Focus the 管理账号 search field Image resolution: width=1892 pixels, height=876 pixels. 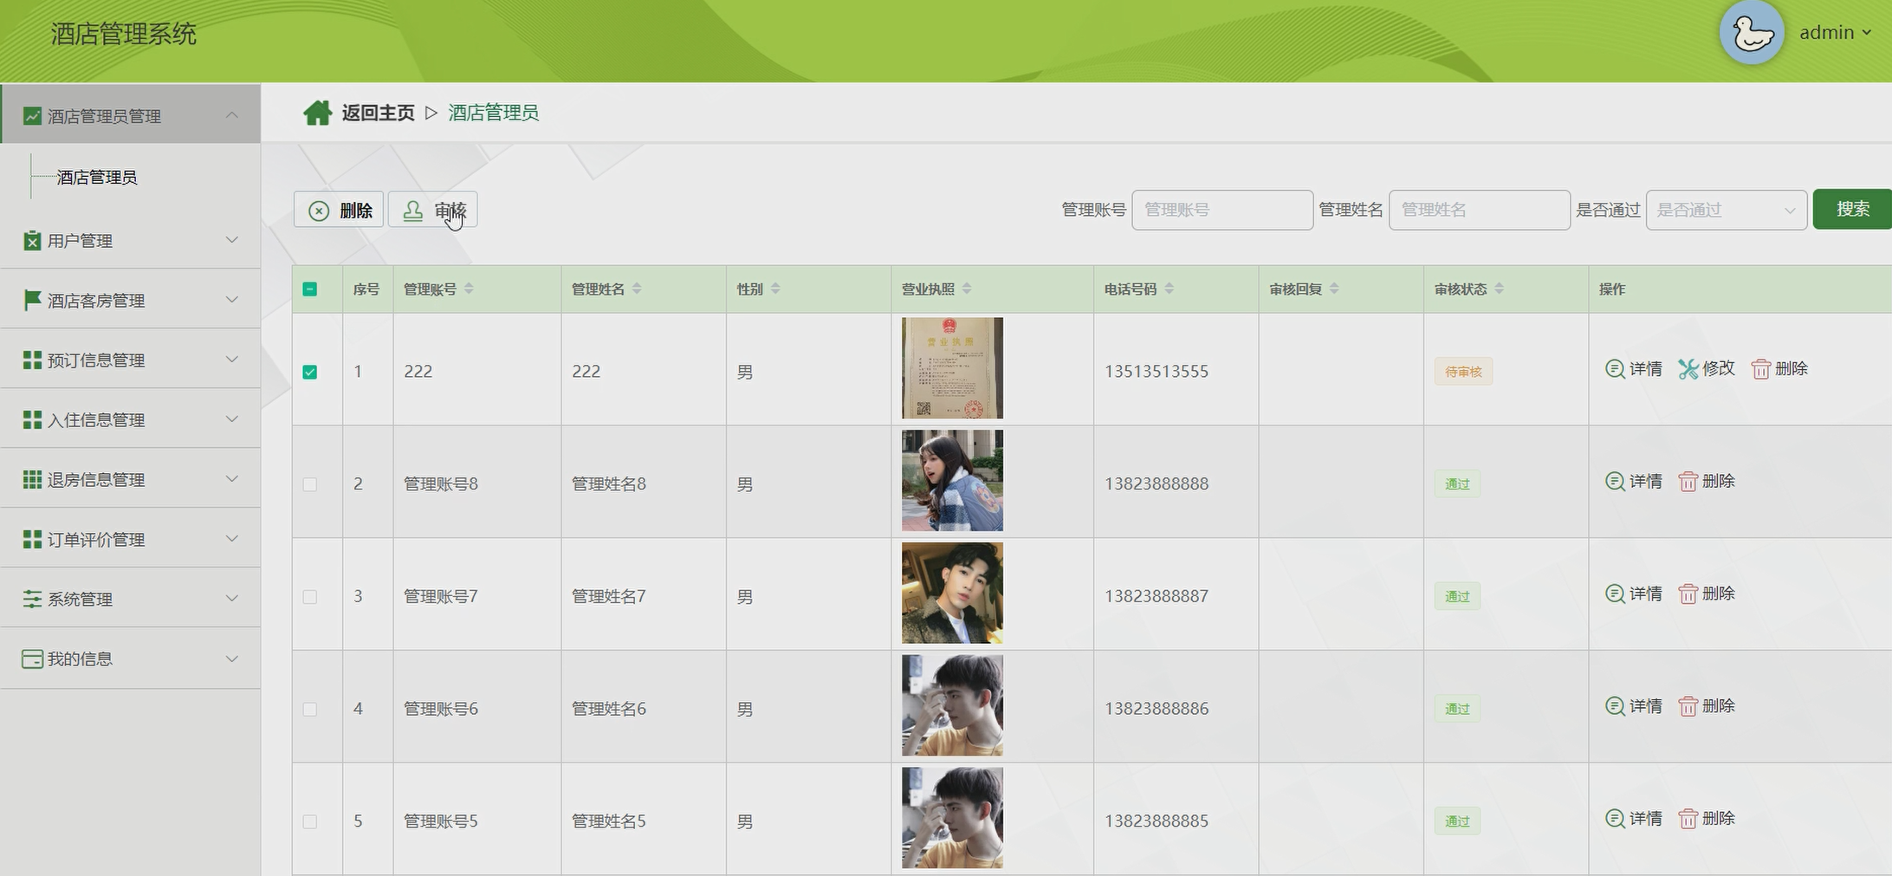click(x=1222, y=210)
